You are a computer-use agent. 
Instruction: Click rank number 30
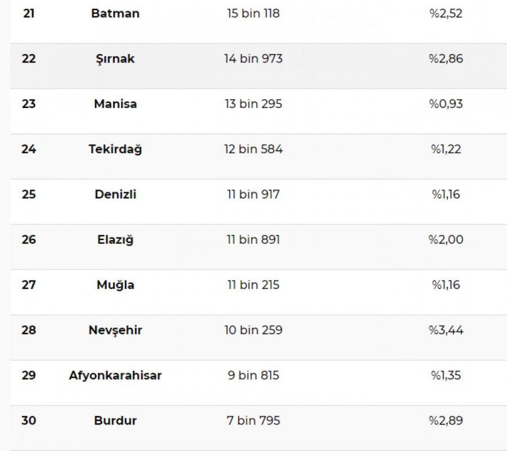pos(29,421)
